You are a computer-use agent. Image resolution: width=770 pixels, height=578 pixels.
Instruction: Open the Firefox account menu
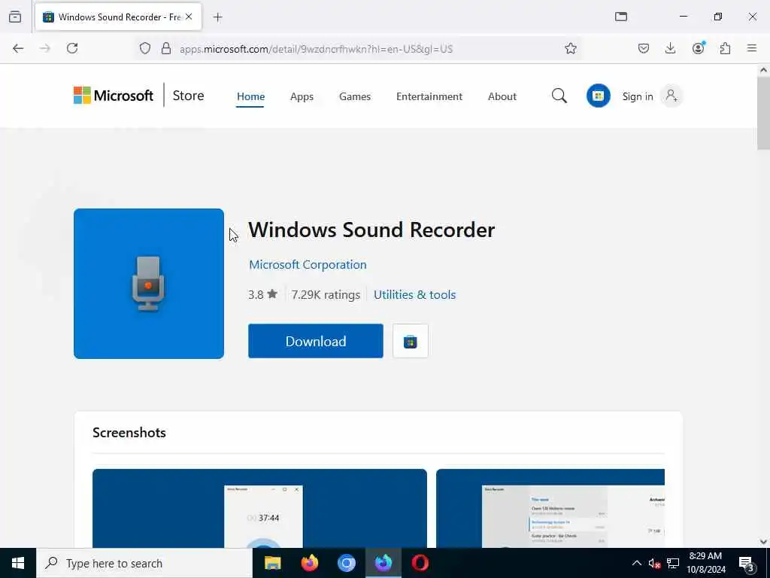click(x=699, y=48)
